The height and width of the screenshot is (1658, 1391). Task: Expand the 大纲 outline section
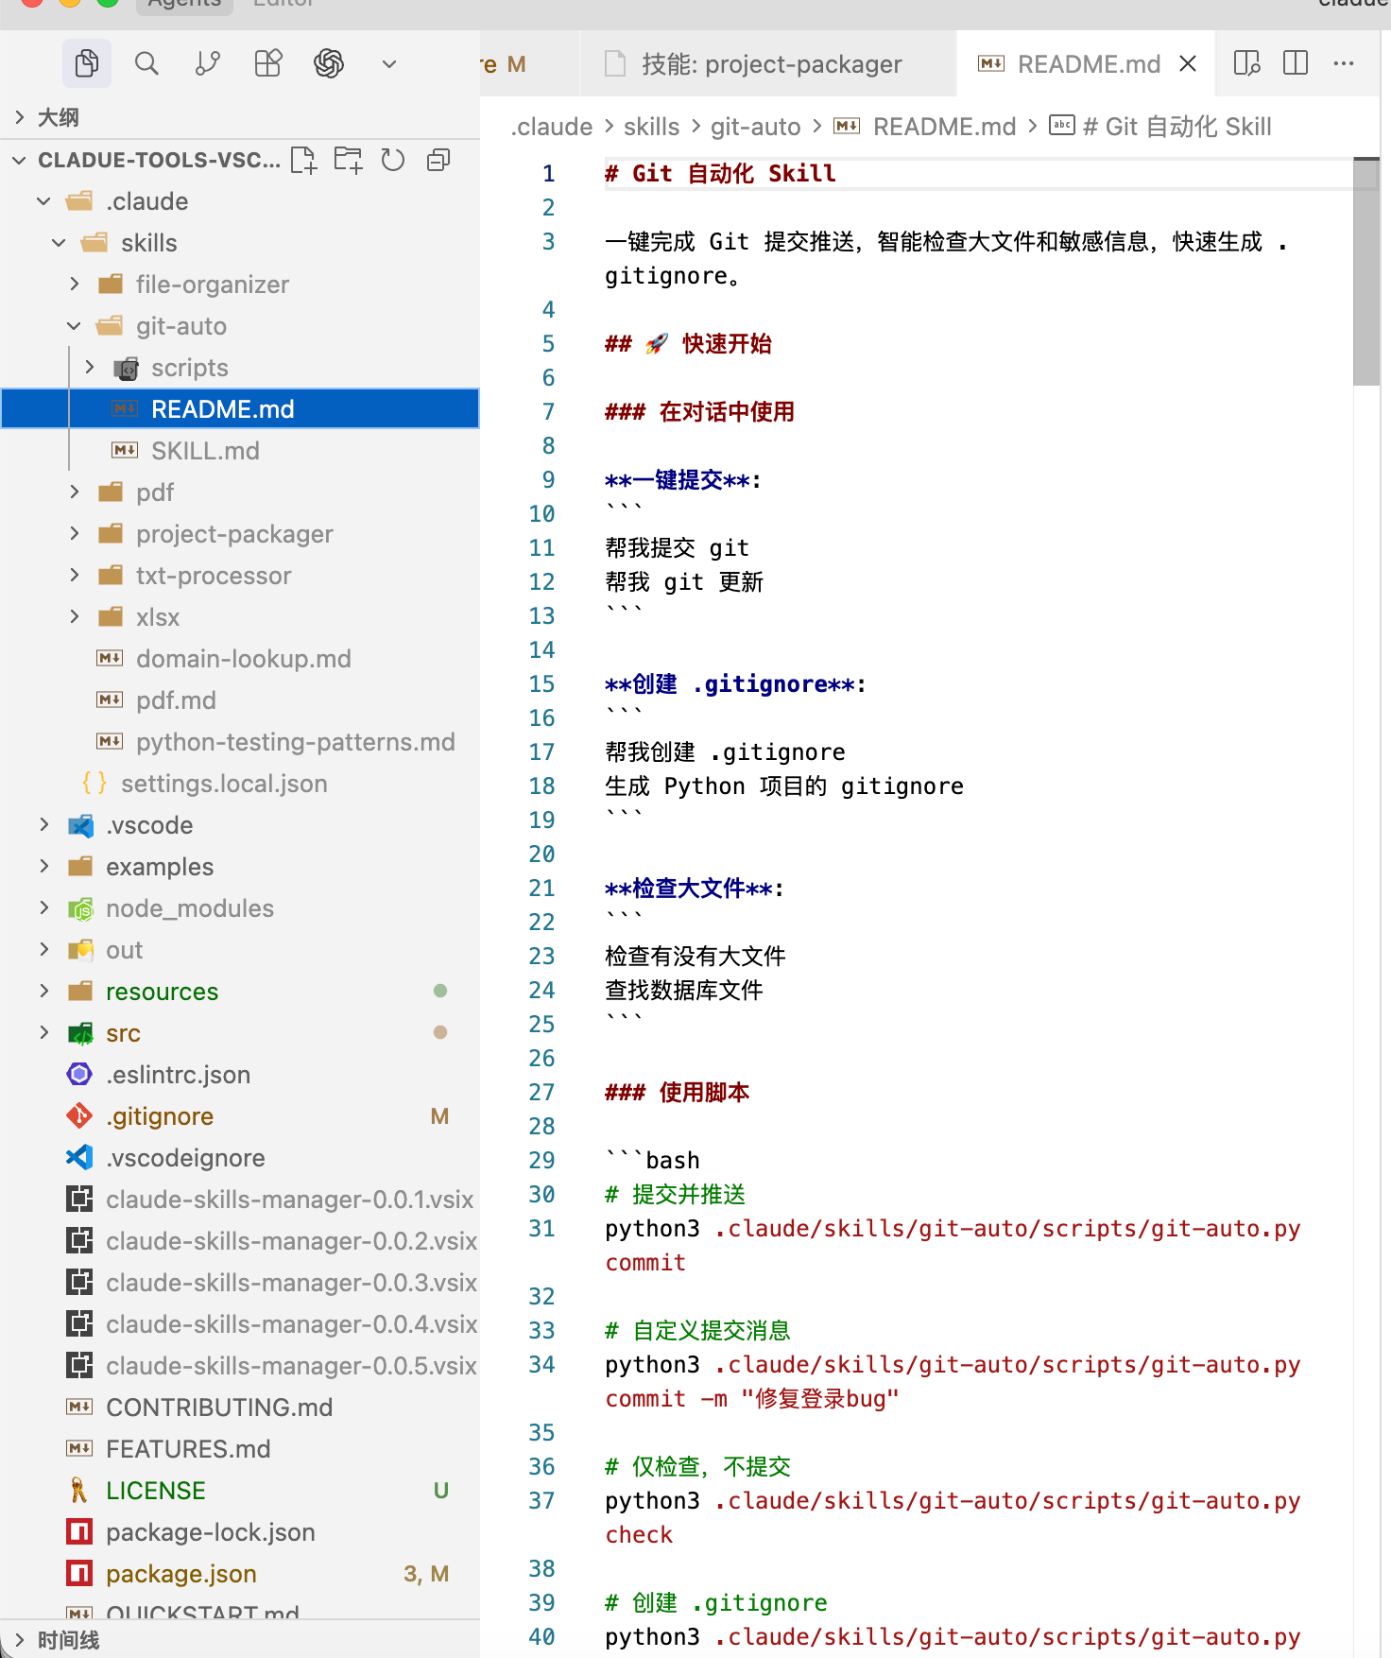click(x=240, y=117)
